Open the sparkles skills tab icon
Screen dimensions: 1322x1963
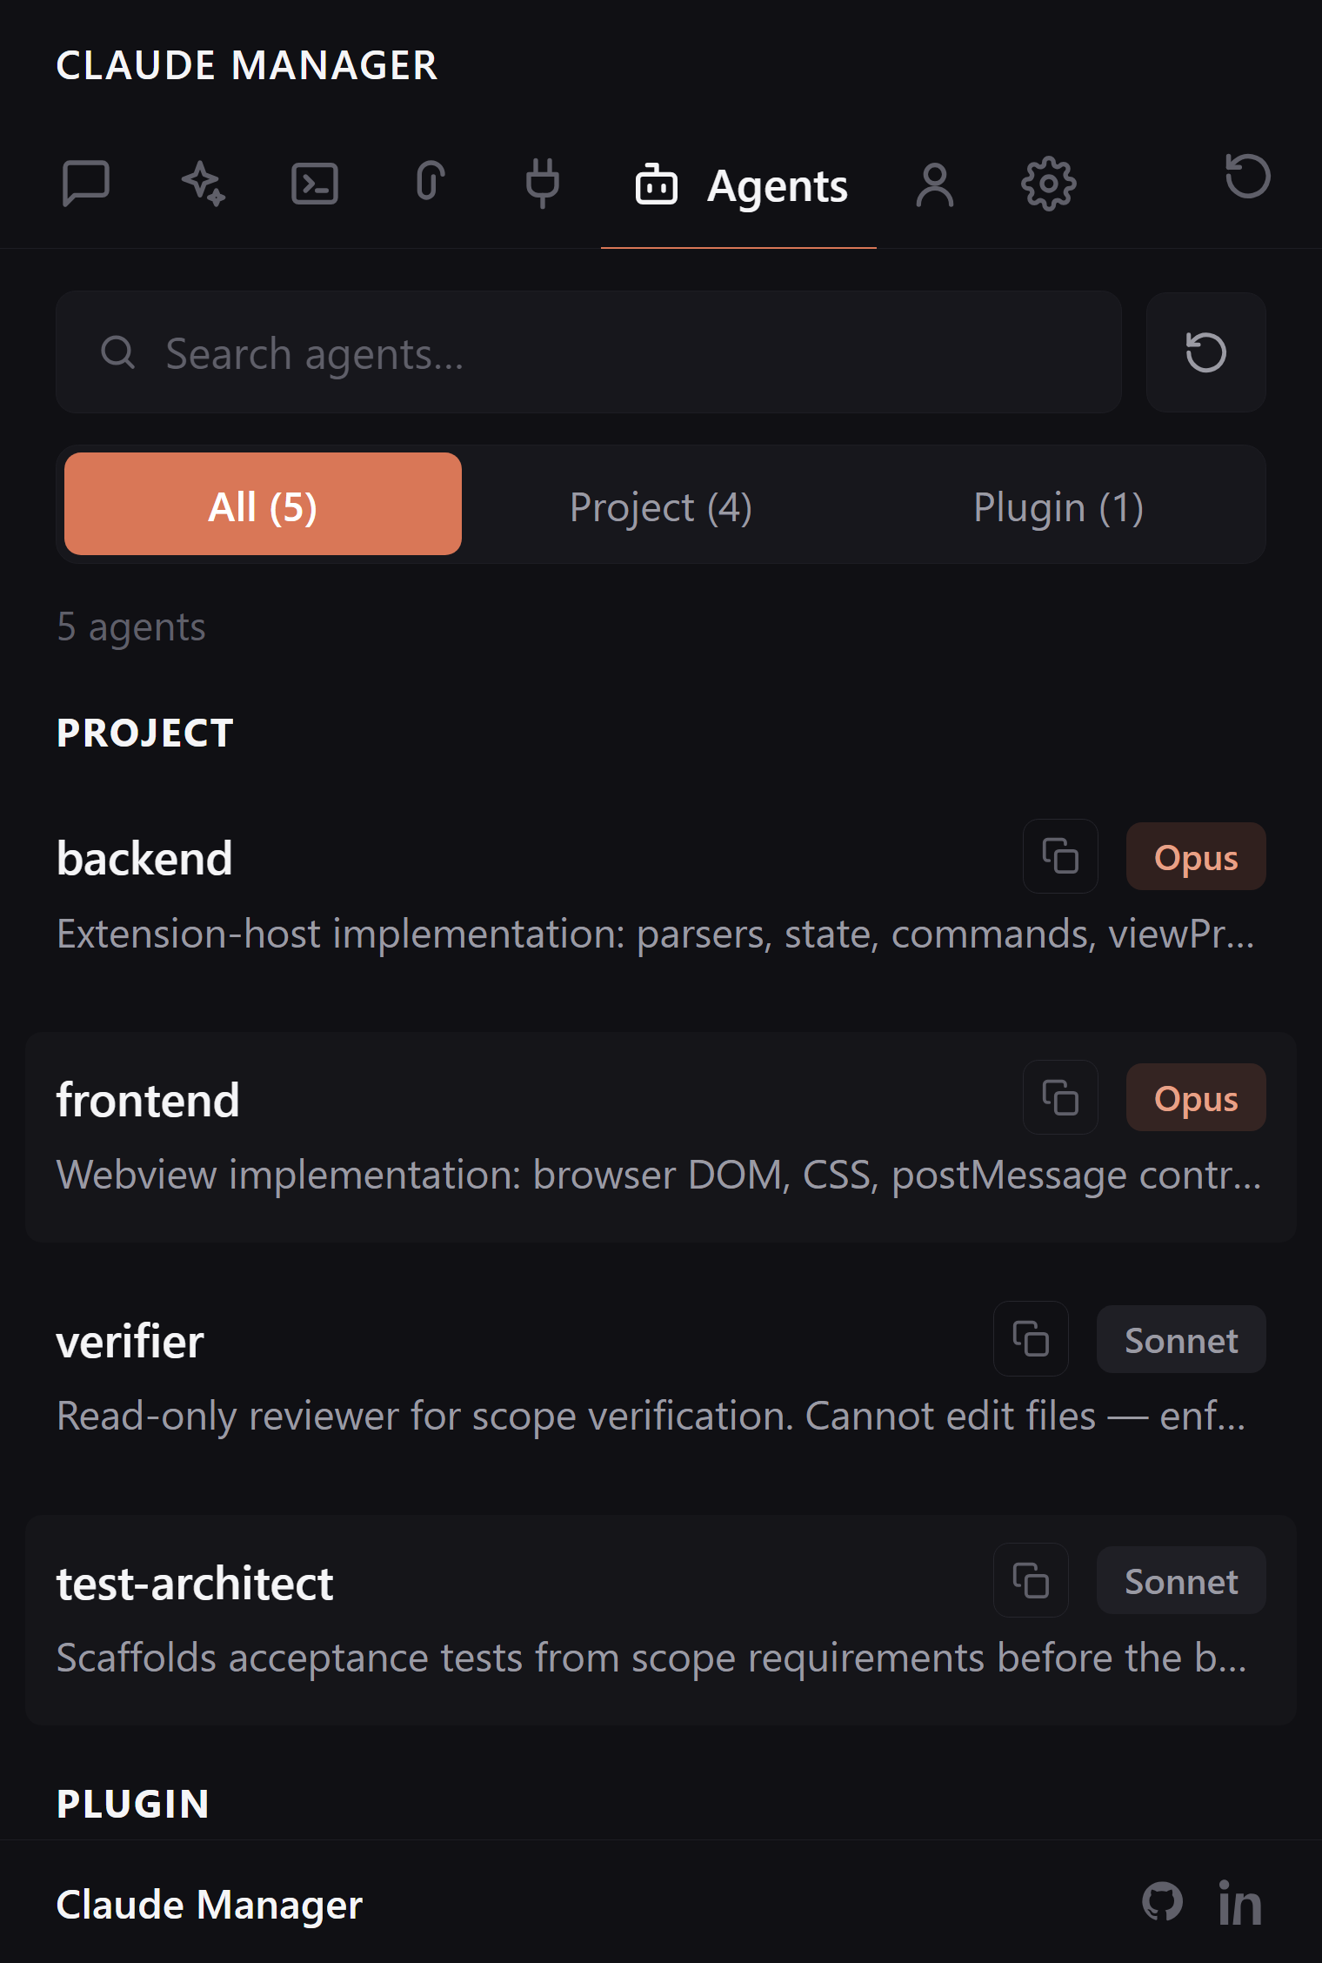[x=203, y=184]
